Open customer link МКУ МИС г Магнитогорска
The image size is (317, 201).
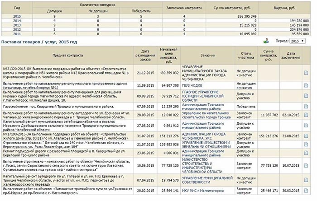tap(203, 191)
